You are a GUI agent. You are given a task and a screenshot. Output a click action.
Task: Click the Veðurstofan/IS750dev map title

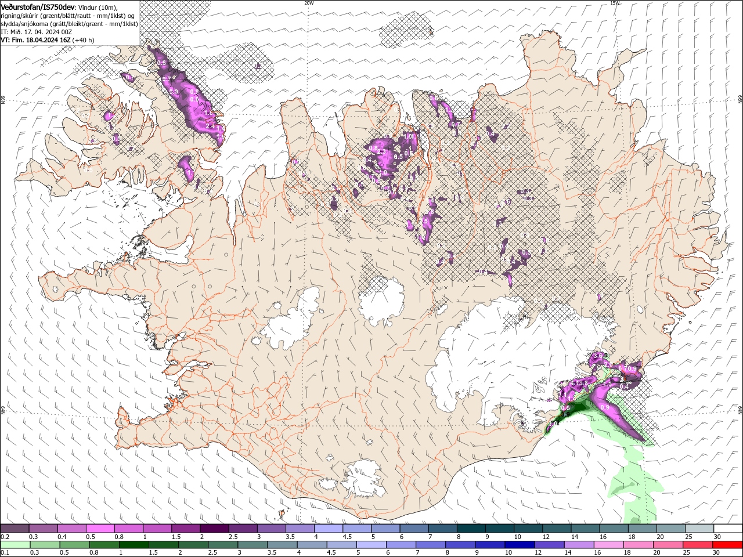(x=38, y=6)
